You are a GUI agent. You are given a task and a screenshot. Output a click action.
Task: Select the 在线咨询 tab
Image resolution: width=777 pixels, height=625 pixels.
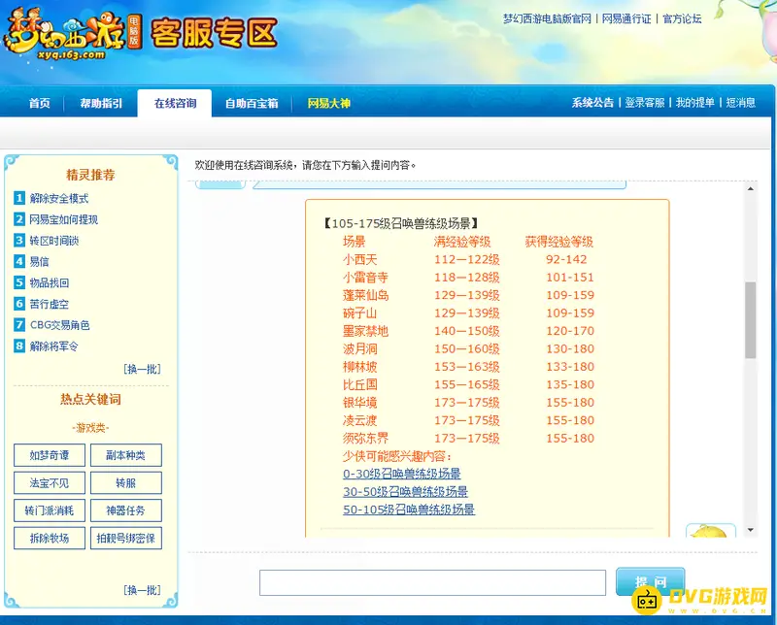point(175,104)
